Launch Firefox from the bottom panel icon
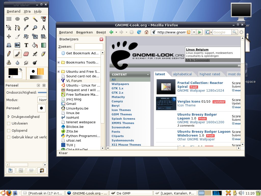The width and height of the screenshot is (261, 196). pos(9,193)
